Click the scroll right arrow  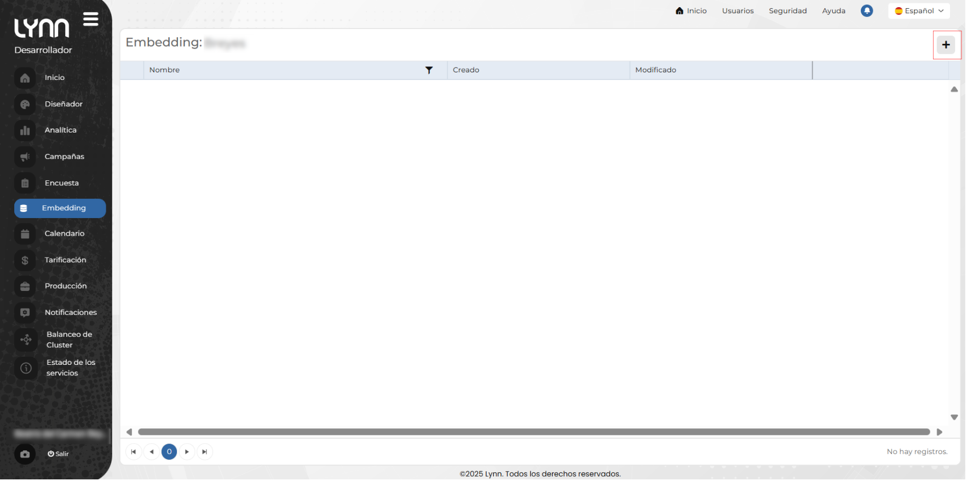coord(940,432)
